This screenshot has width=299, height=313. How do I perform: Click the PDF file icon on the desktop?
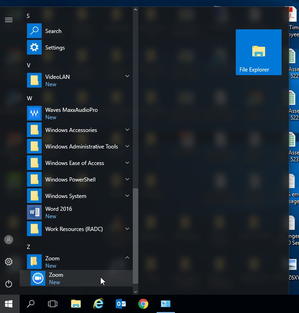click(294, 14)
